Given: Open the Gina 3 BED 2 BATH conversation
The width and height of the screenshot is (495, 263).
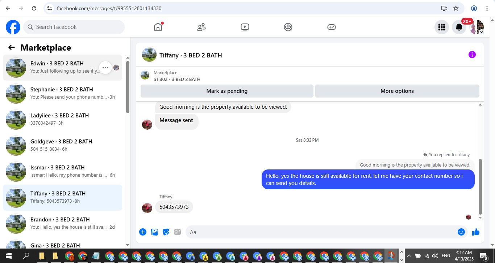Looking at the screenshot, I should point(62,243).
